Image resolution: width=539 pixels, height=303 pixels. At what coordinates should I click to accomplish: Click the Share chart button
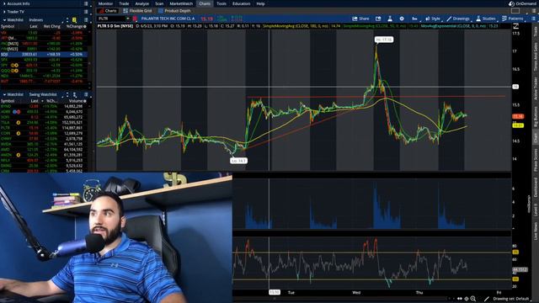click(x=360, y=19)
